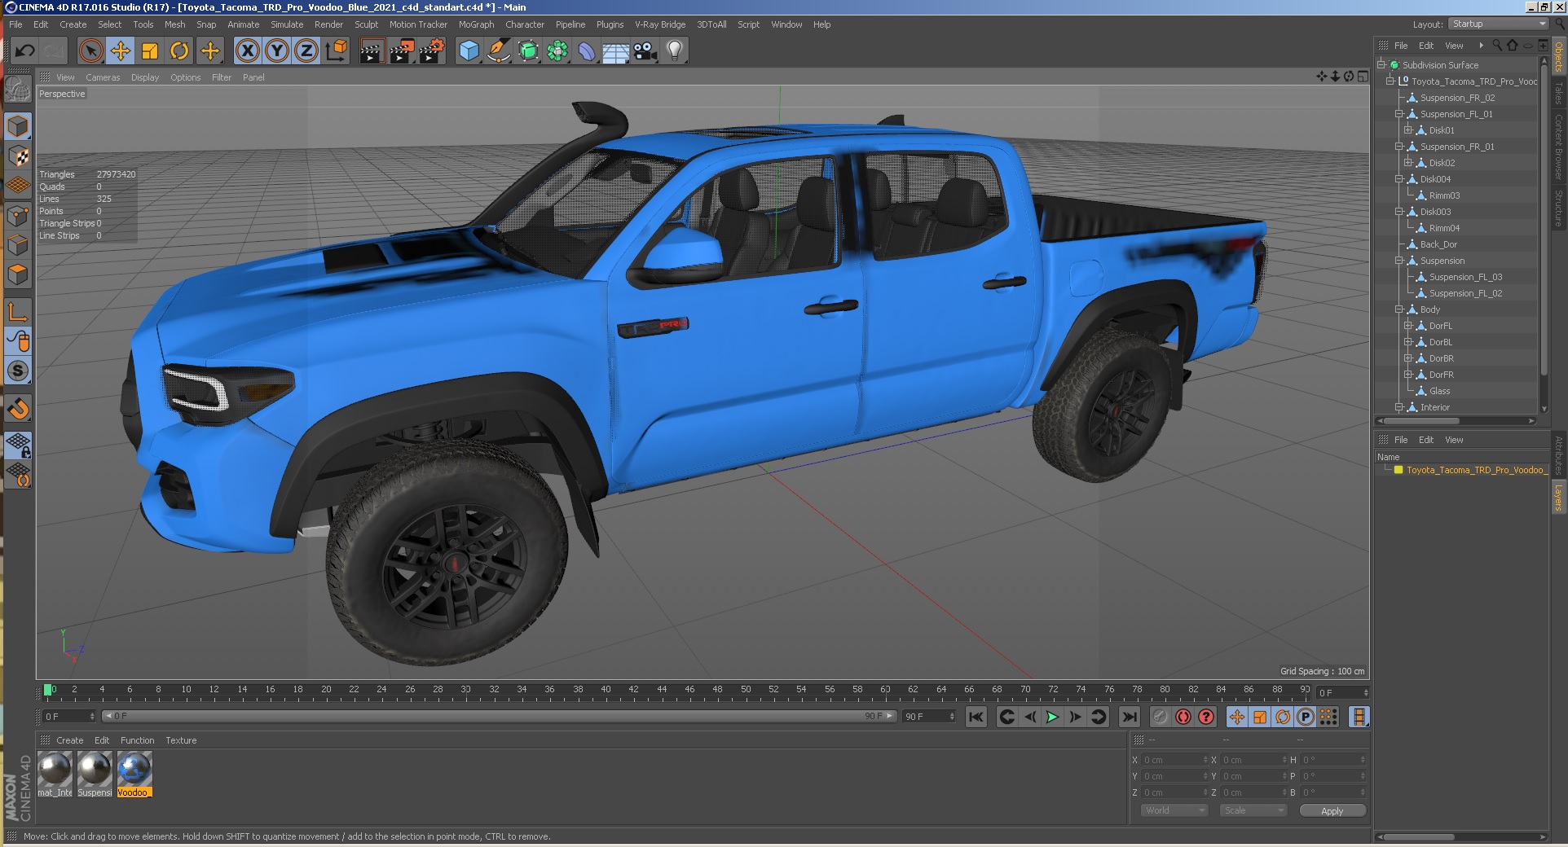Open the Layout dropdown set to Startup
The width and height of the screenshot is (1568, 847).
pyautogui.click(x=1498, y=24)
